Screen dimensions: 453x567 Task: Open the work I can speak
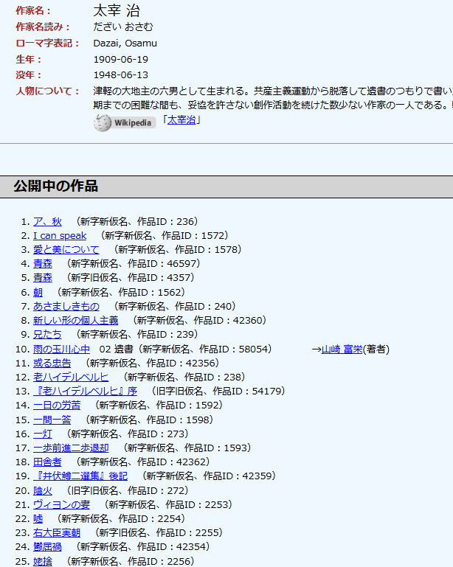60,236
